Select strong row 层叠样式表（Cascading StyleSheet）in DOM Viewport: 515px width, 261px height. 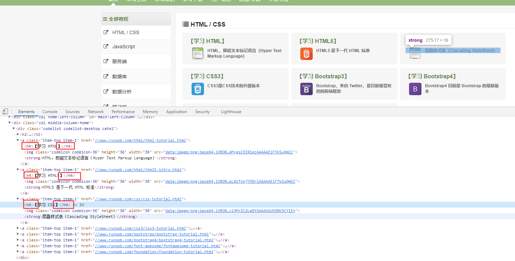(x=257, y=217)
